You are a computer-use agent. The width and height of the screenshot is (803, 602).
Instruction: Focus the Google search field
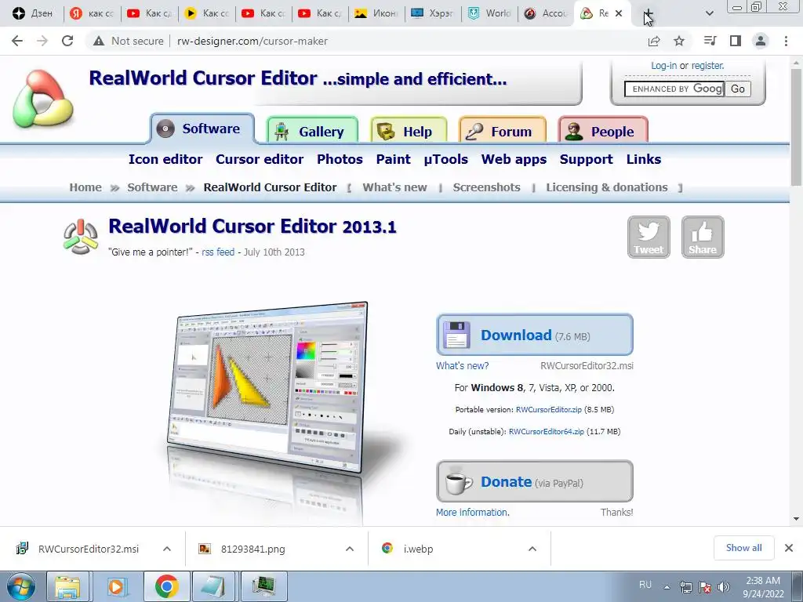coord(674,89)
